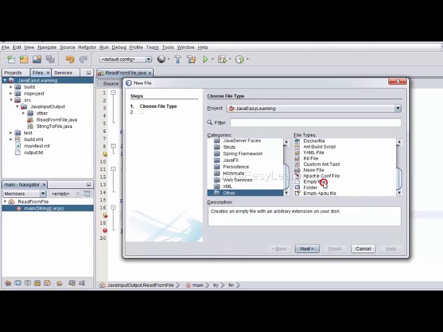Minimize the Projects panel group
Screen dimensions: 443x332
tap(89, 73)
